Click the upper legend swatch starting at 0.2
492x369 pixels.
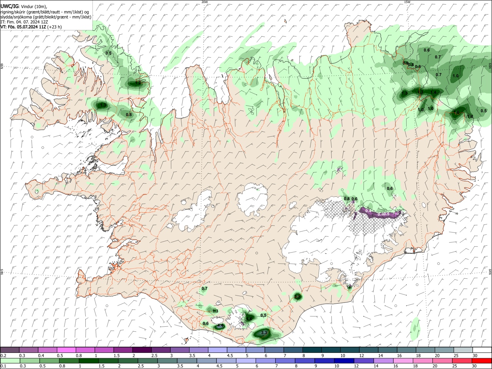pos(10,350)
